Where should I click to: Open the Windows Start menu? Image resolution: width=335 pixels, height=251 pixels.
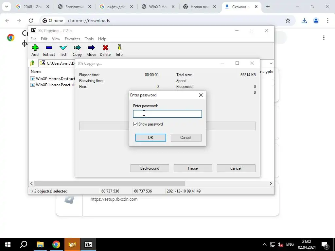(8, 244)
